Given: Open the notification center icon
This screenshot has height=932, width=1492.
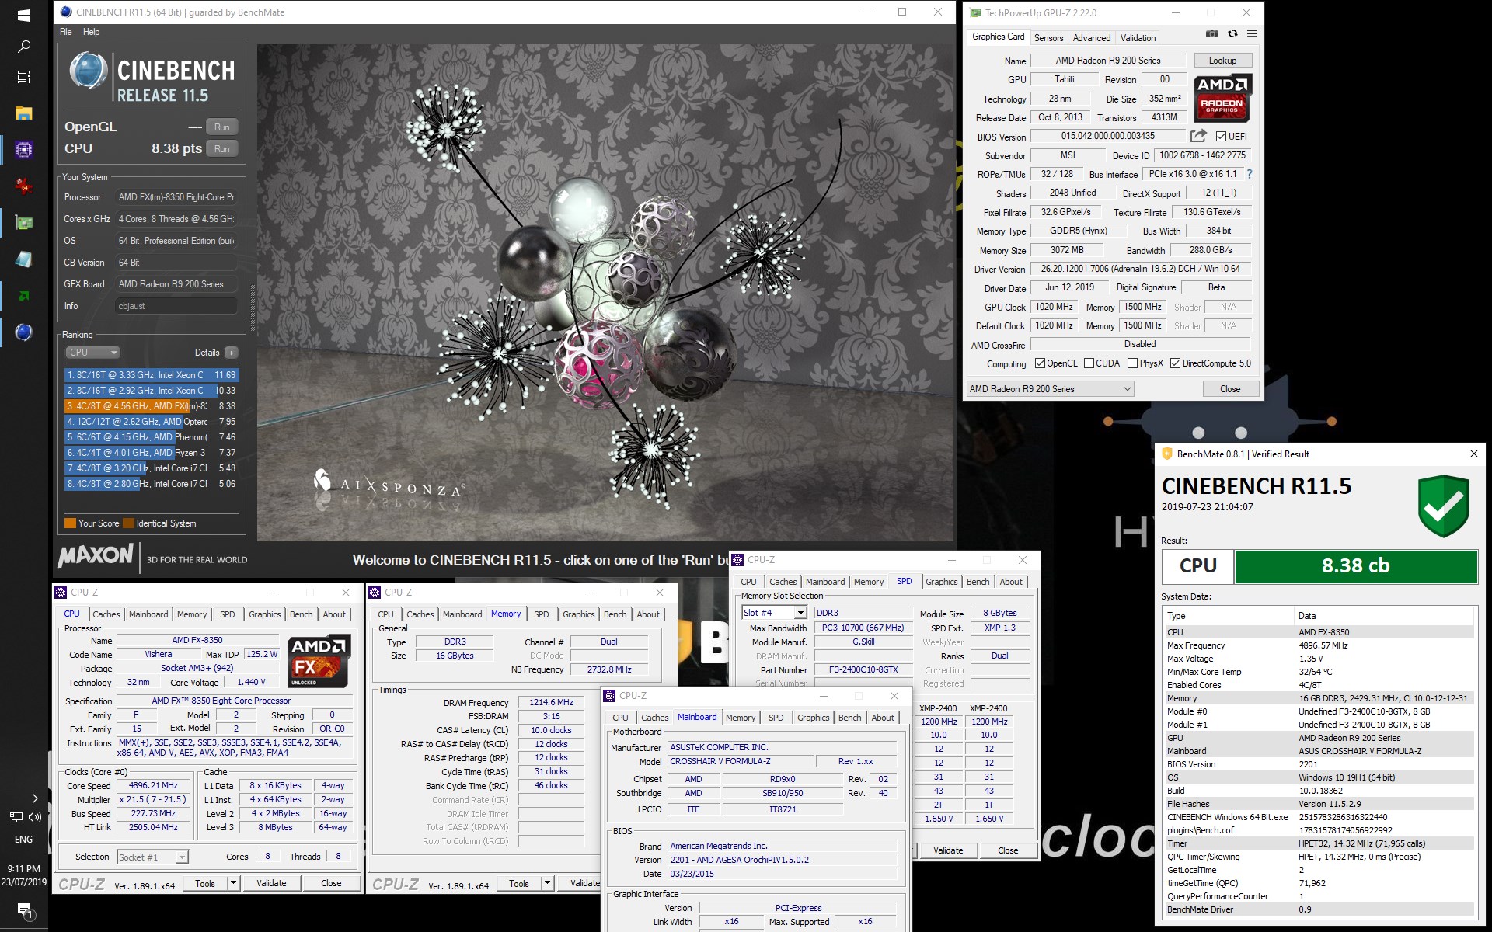Looking at the screenshot, I should point(24,910).
